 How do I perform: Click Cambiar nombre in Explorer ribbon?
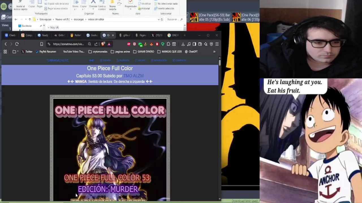(102, 6)
